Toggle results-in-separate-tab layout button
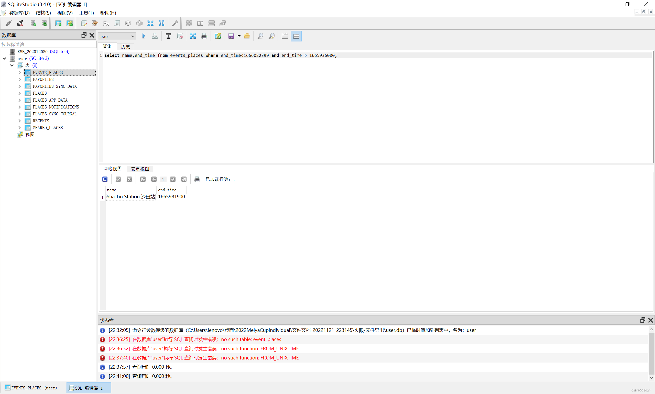The height and width of the screenshot is (394, 655). coord(285,36)
